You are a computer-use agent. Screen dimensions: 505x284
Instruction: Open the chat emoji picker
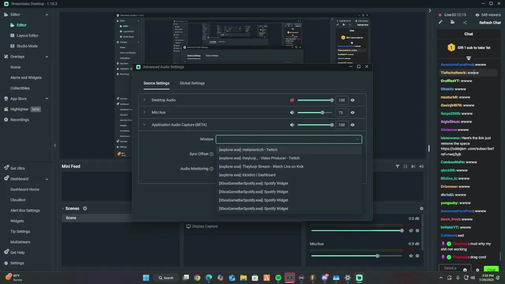pos(465,270)
